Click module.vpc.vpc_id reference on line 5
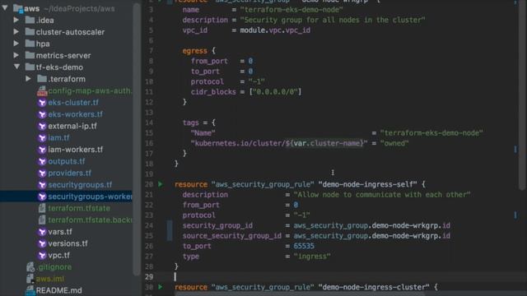This screenshot has height=296, width=527. 275,30
